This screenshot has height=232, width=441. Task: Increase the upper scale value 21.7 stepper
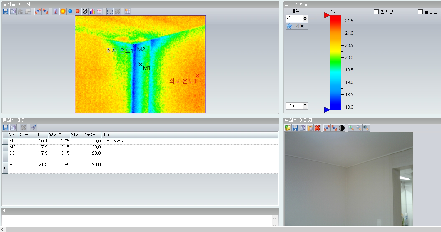click(x=305, y=17)
